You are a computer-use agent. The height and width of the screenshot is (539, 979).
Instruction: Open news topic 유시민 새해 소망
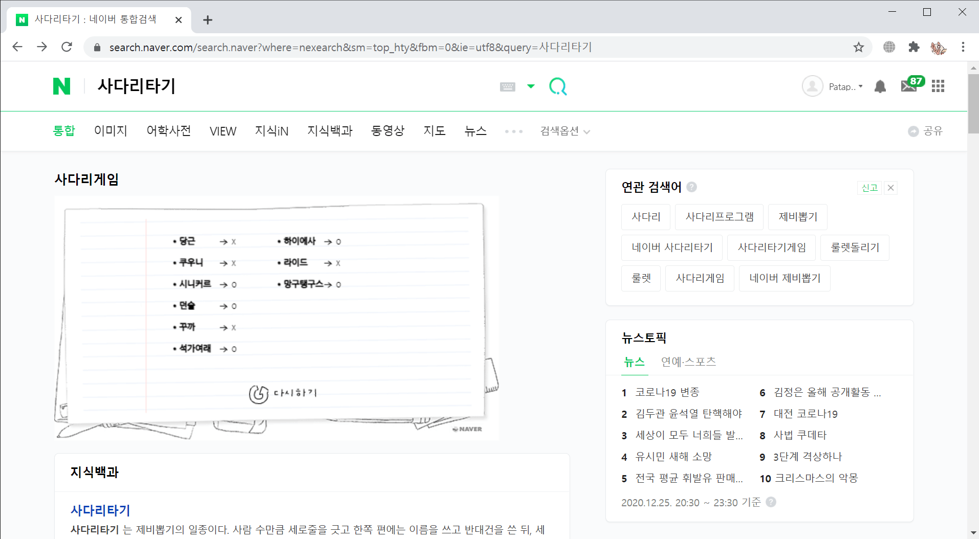pyautogui.click(x=673, y=457)
